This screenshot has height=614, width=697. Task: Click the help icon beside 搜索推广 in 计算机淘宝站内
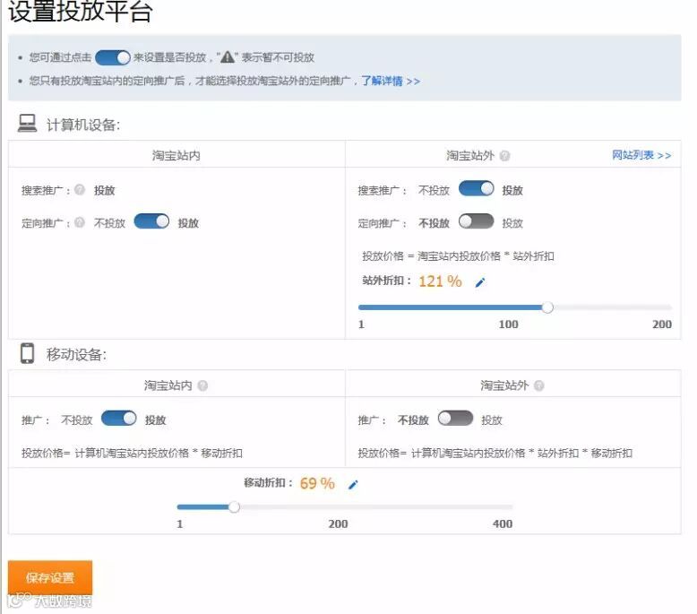(80, 189)
